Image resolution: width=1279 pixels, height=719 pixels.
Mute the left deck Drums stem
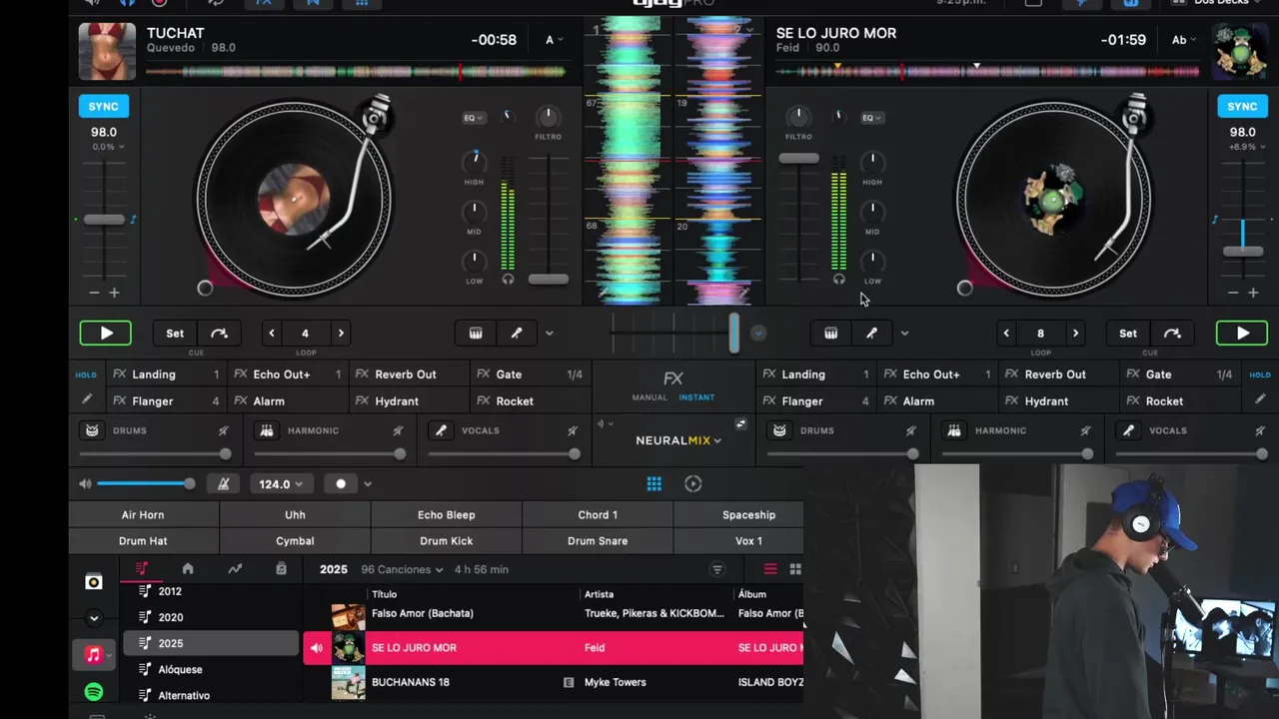223,430
